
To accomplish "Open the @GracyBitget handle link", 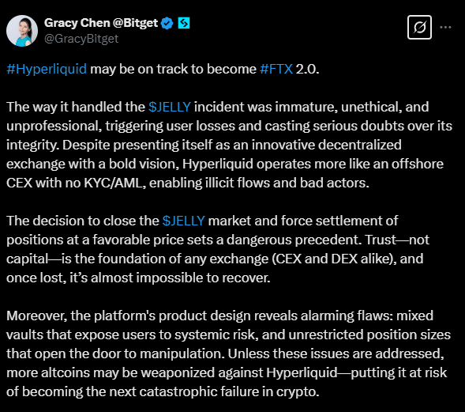I will (81, 39).
